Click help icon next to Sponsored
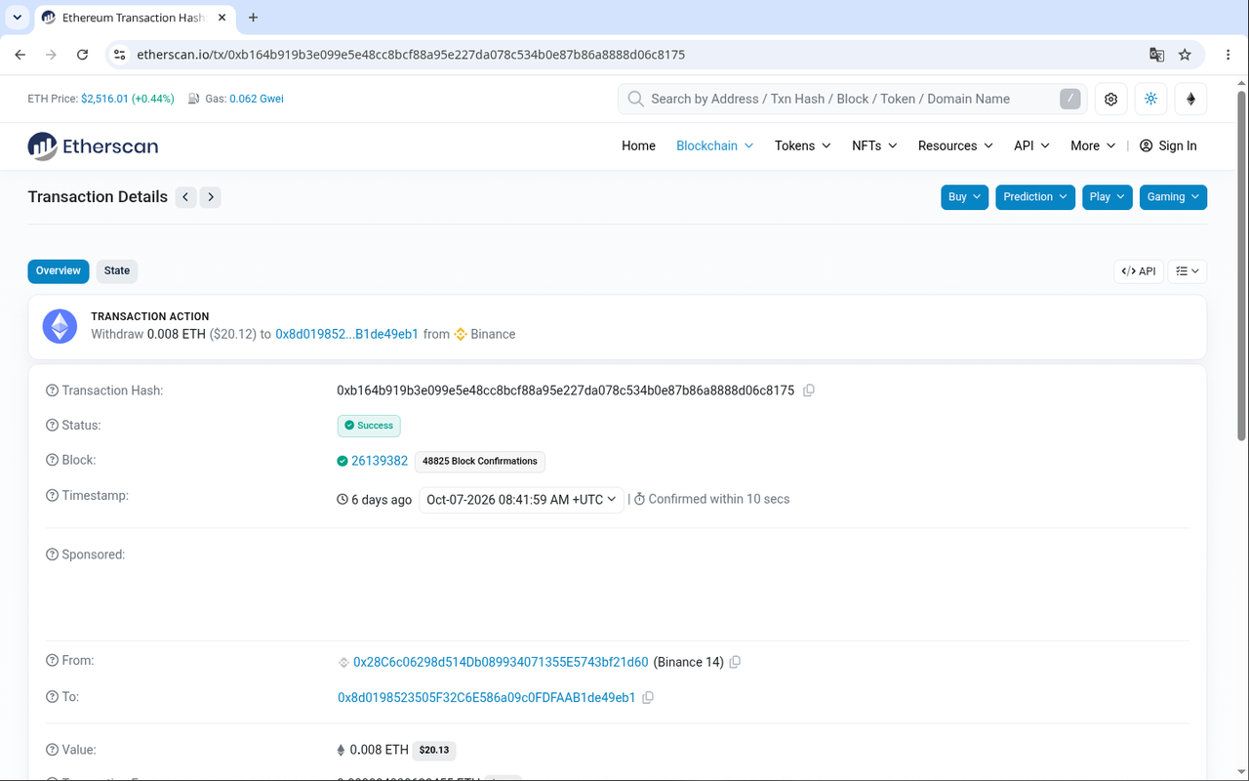Viewport: 1249px width, 781px height. (53, 555)
